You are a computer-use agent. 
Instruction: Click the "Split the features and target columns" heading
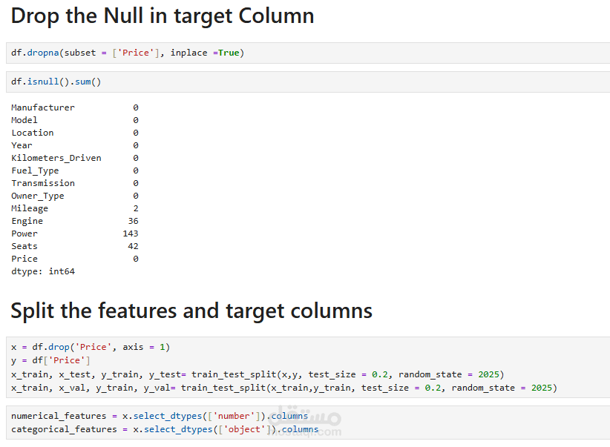click(x=191, y=311)
